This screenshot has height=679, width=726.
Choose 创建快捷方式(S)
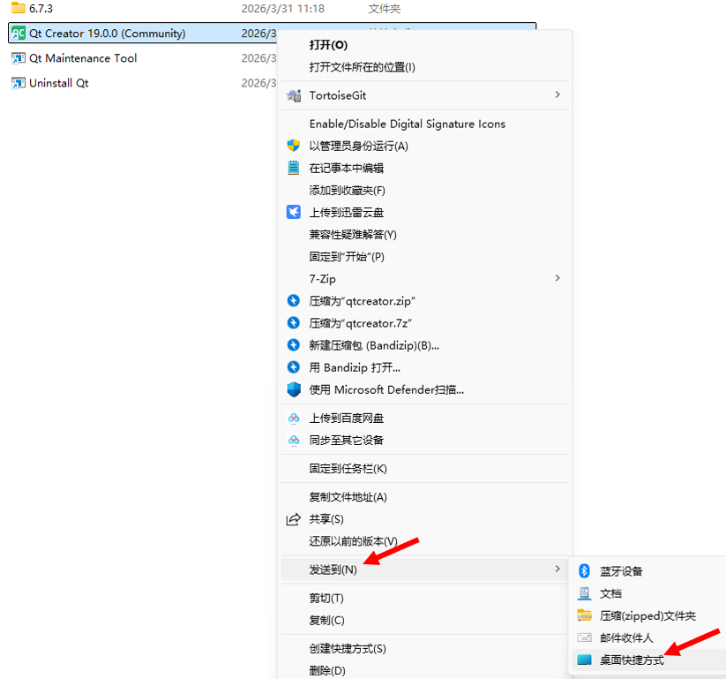coord(348,648)
